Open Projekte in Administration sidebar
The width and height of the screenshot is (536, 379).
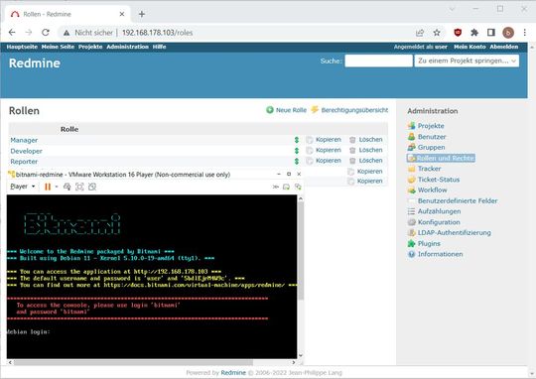(431, 126)
